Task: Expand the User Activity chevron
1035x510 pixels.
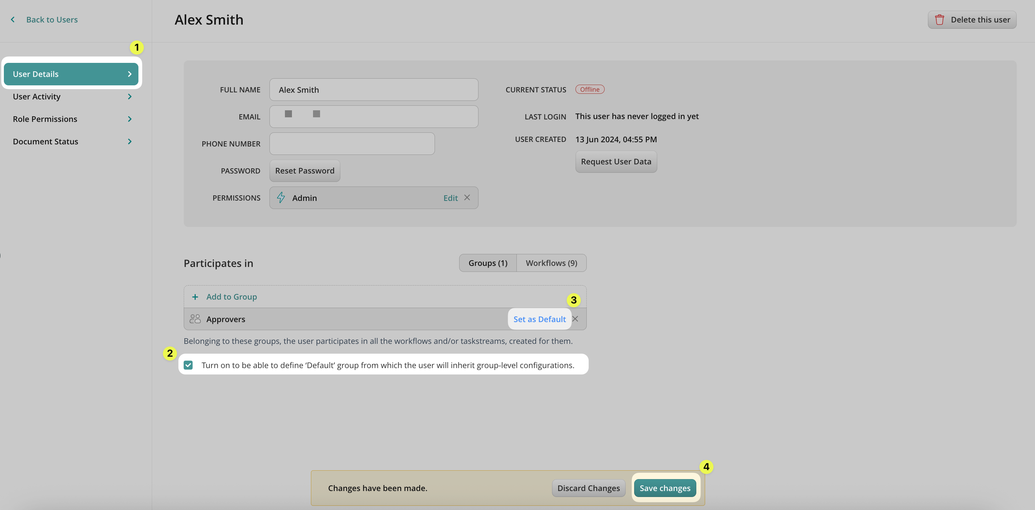Action: 129,96
